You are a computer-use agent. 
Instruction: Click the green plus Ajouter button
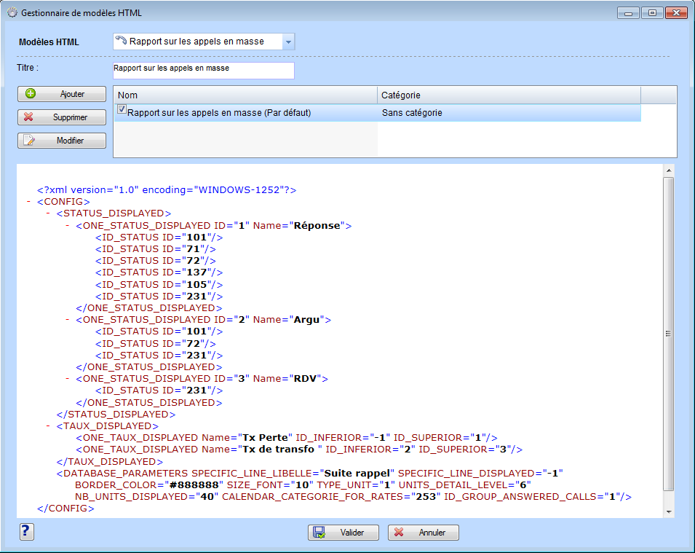click(x=62, y=94)
